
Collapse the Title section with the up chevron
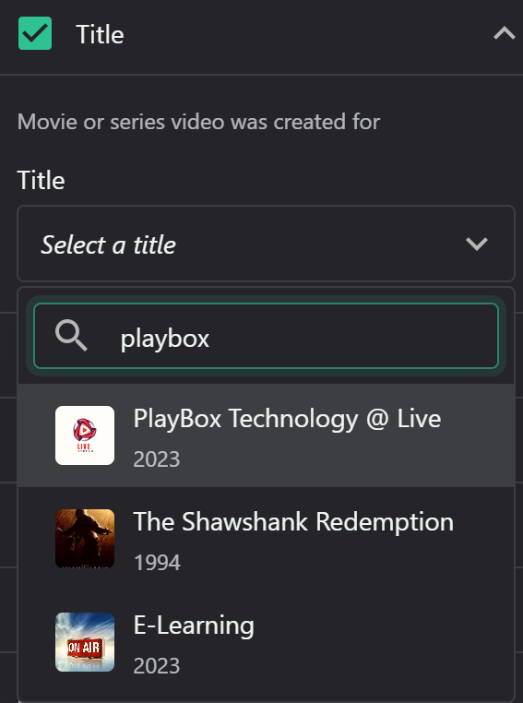(x=505, y=33)
